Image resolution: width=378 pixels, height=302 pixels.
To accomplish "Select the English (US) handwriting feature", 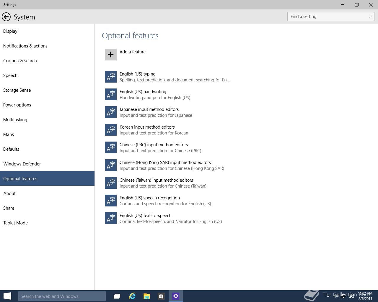I will point(167,94).
